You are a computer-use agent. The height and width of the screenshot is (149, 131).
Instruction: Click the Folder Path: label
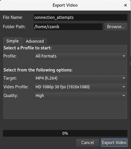click(14, 27)
